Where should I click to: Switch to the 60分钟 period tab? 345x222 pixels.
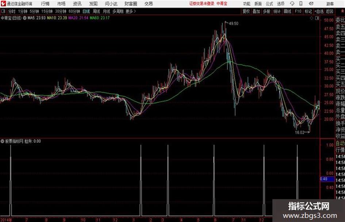[74, 11]
